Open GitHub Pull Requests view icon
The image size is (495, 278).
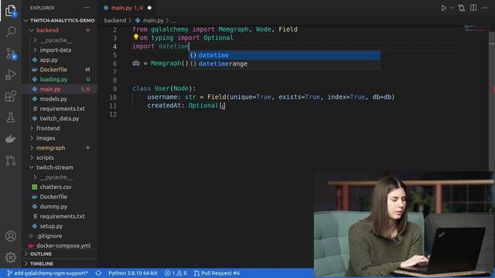pyautogui.click(x=11, y=161)
